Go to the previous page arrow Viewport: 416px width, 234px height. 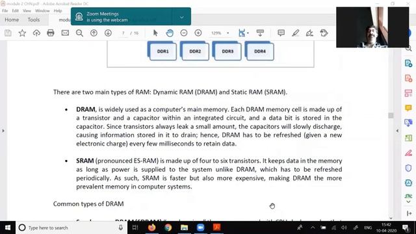tap(94, 33)
